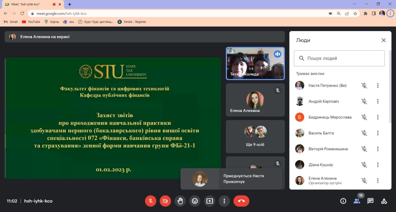Screen dimensions: 396x212
Task: Select Елена Алехина participant tile
Action: [x=255, y=100]
